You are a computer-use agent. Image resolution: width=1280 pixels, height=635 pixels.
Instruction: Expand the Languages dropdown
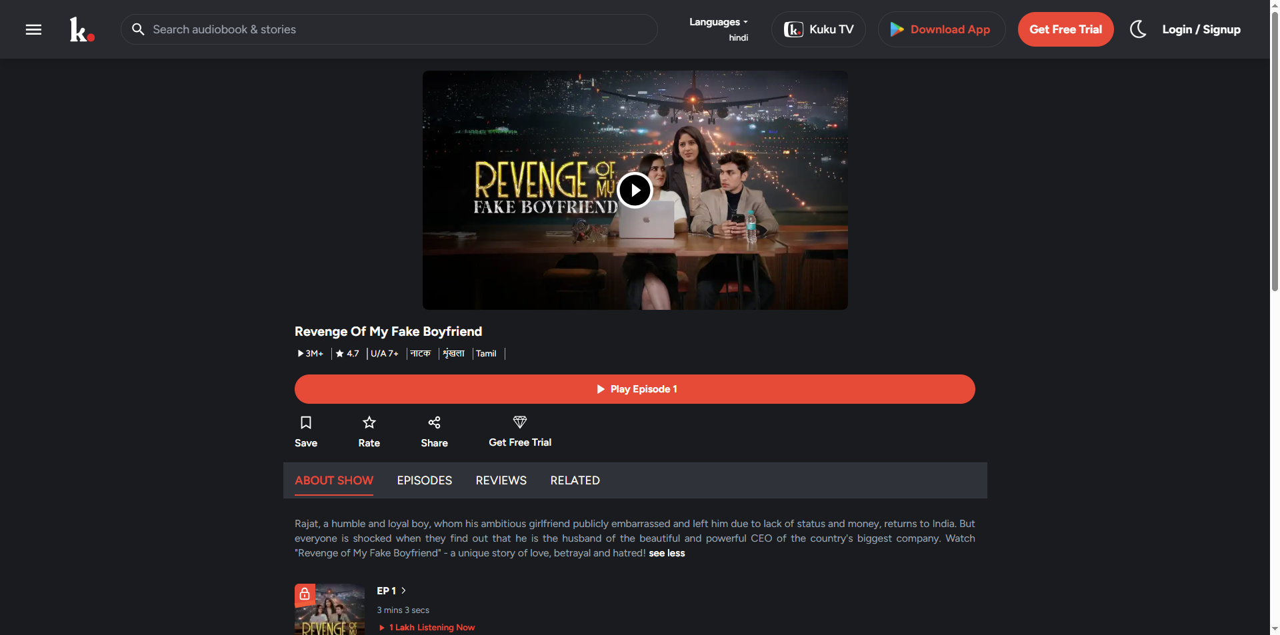(718, 22)
